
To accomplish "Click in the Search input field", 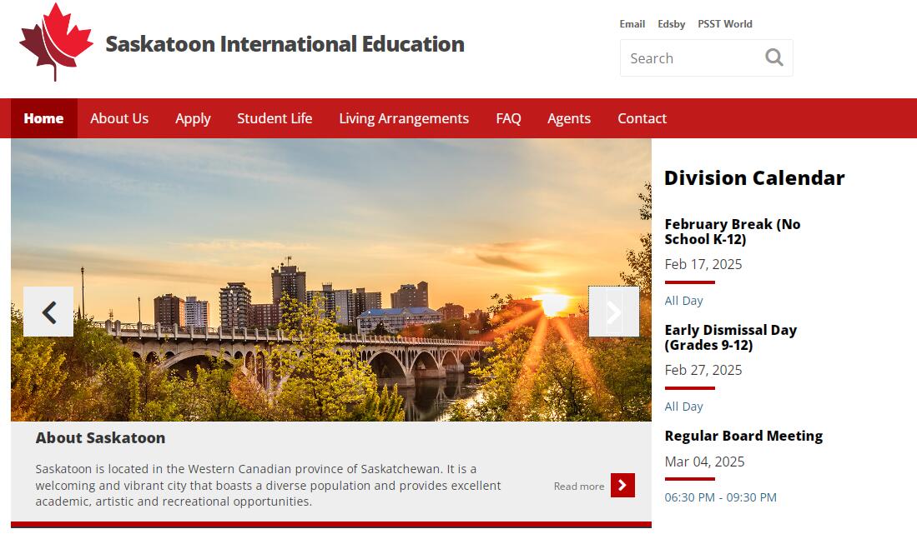I will (x=688, y=58).
